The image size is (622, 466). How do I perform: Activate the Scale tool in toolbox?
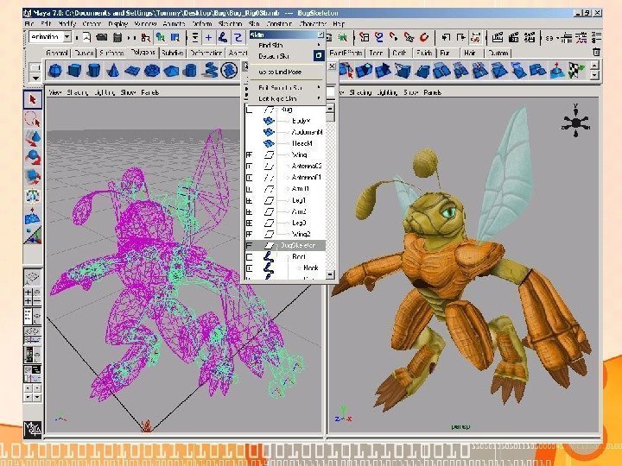pyautogui.click(x=33, y=177)
